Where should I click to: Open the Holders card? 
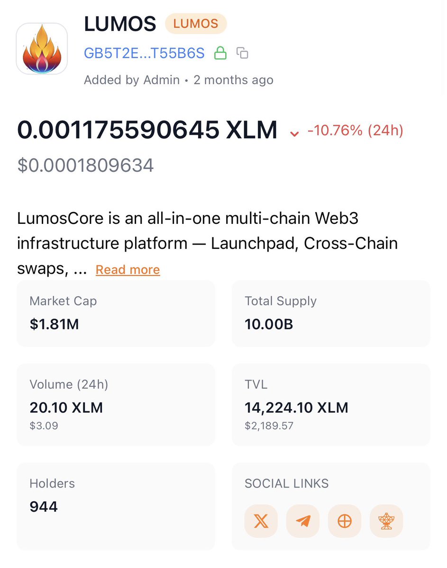(x=116, y=506)
